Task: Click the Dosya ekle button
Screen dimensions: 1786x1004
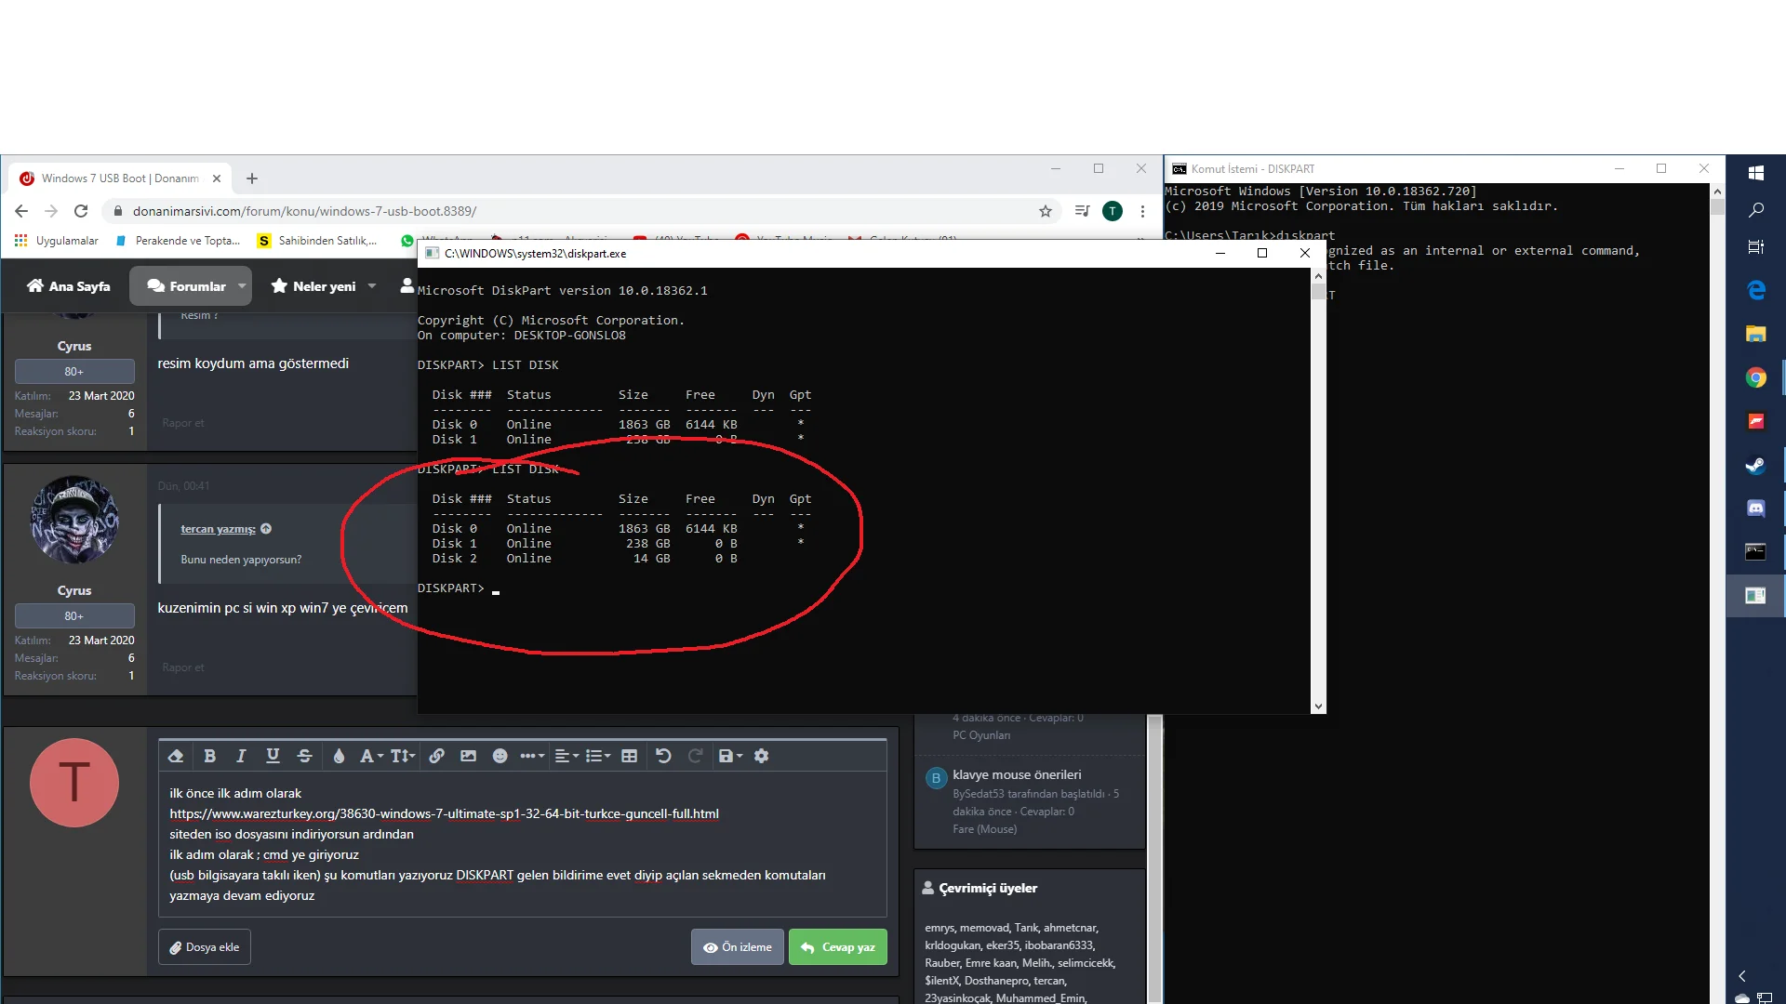Action: click(x=205, y=947)
